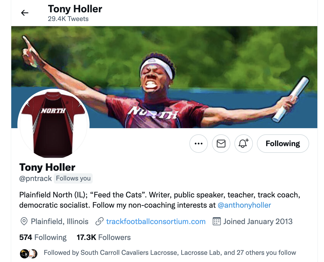Select the @pntrack handle text
Screen dimensions: 324x262
pos(36,178)
